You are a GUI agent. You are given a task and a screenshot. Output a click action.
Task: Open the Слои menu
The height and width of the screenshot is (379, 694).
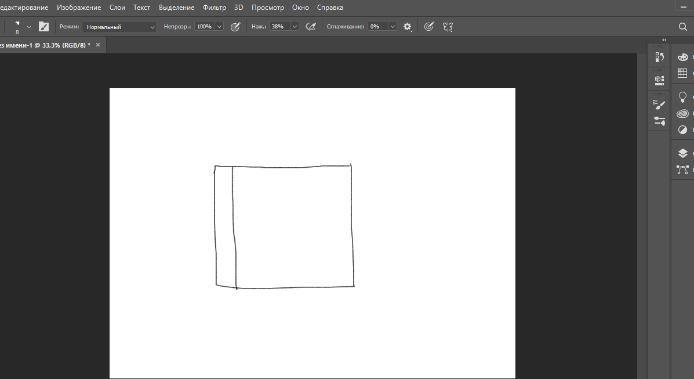pyautogui.click(x=117, y=8)
